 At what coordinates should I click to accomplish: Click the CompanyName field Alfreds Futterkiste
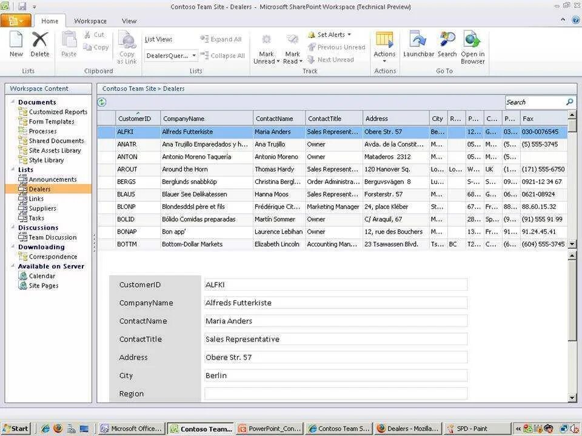pos(335,303)
